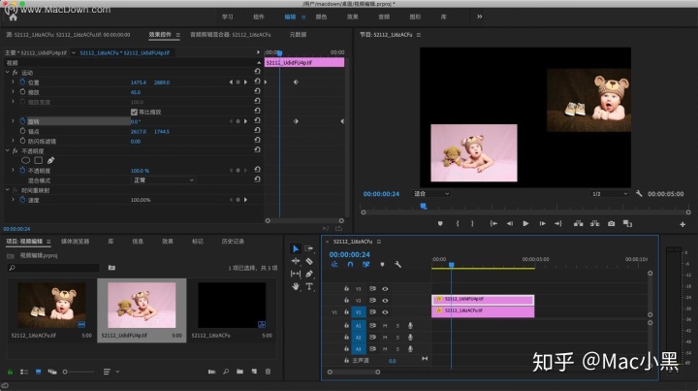The height and width of the screenshot is (391, 698).
Task: Toggle Position animation stopwatch
Action: [x=22, y=81]
